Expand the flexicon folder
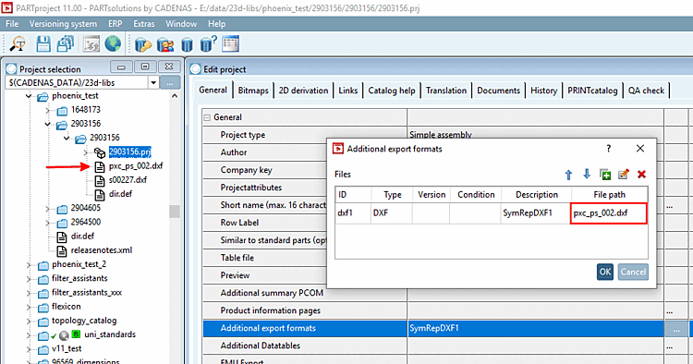Viewport: 693px width, 364px height. click(x=29, y=307)
